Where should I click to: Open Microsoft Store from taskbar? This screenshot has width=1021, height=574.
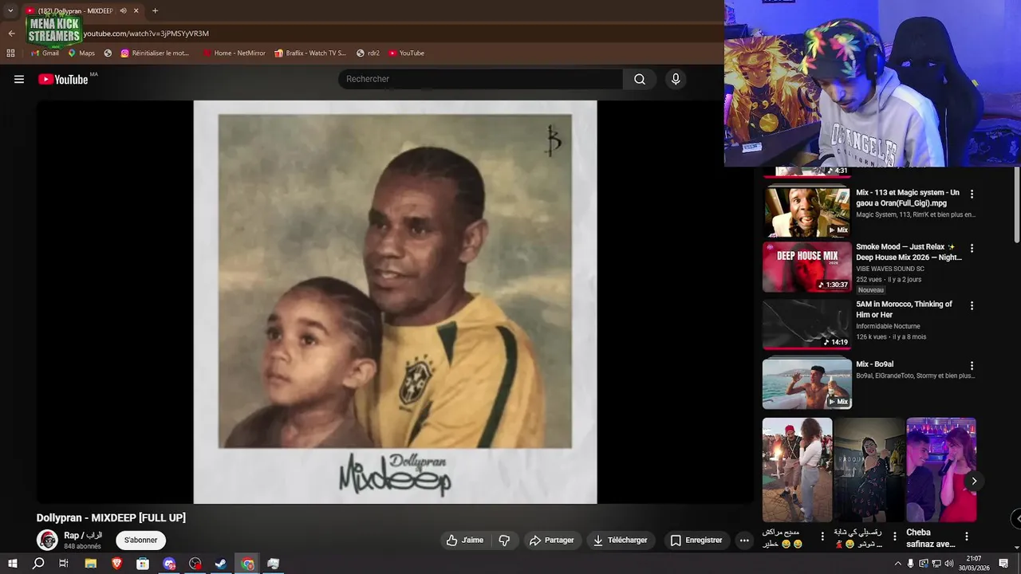[x=143, y=564]
